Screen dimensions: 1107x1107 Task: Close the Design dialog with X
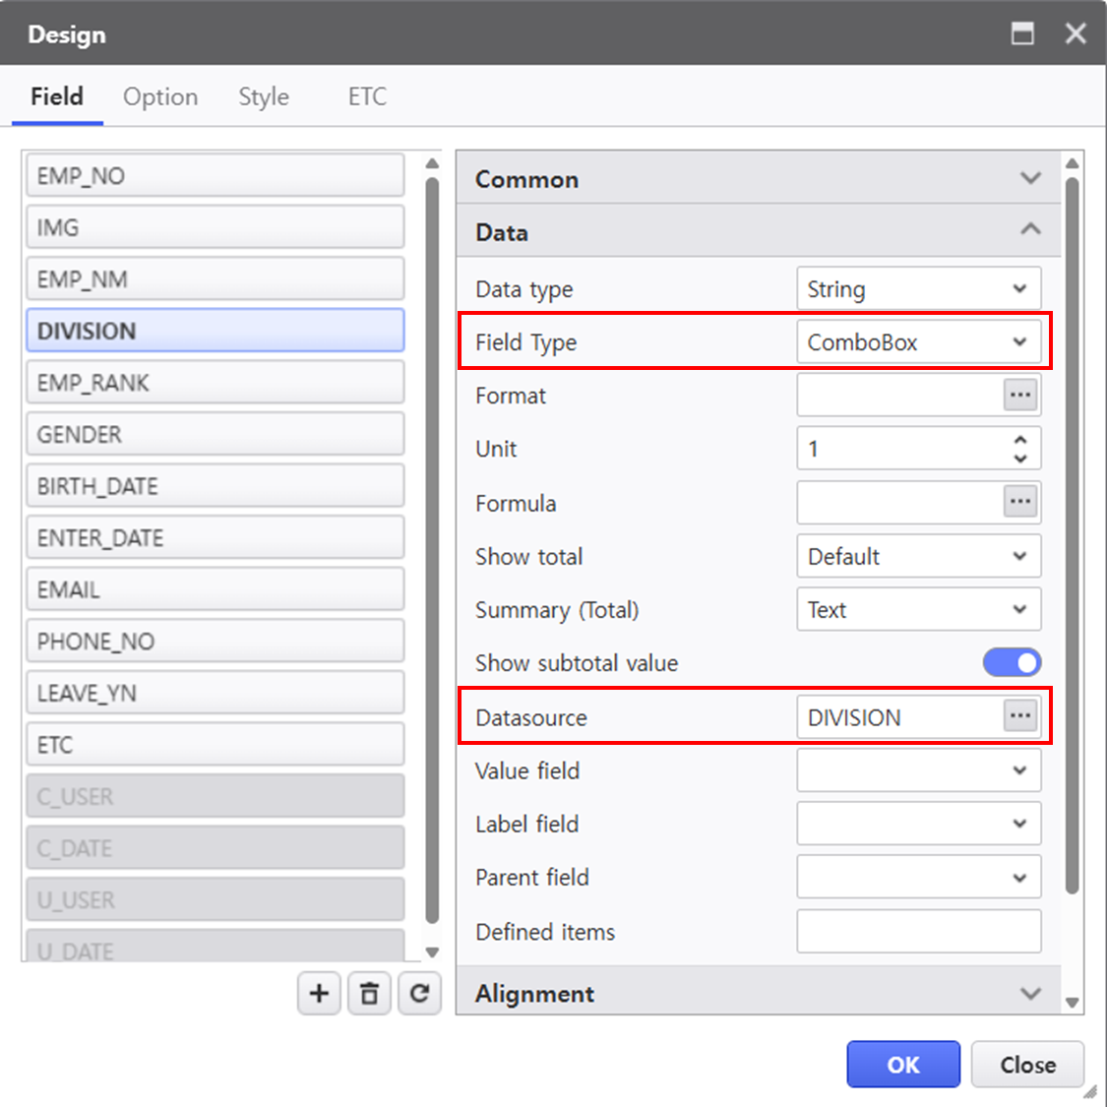click(x=1076, y=33)
